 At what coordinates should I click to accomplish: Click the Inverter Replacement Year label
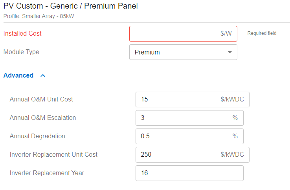[x=47, y=173]
